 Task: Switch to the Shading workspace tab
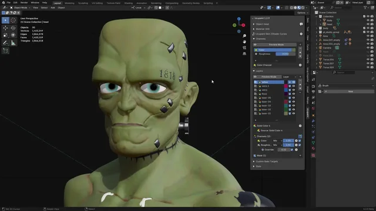click(x=128, y=3)
